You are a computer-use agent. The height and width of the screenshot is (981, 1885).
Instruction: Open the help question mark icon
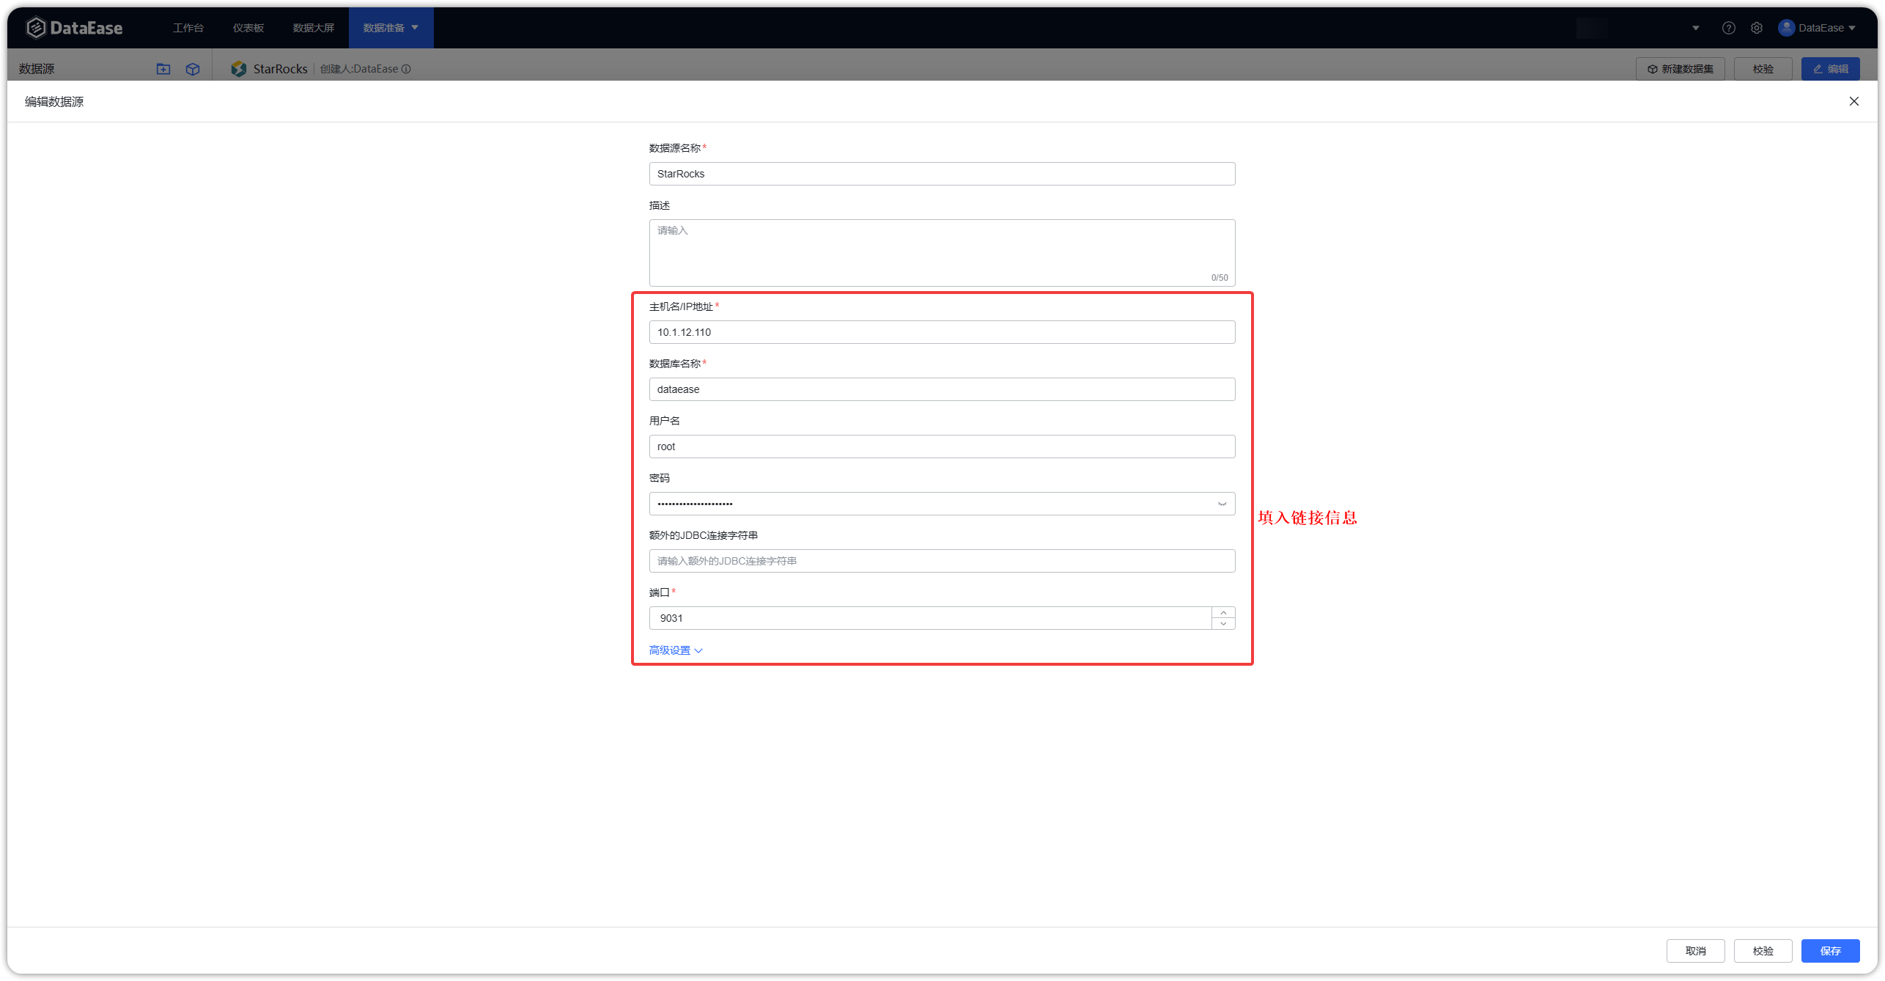[1728, 28]
